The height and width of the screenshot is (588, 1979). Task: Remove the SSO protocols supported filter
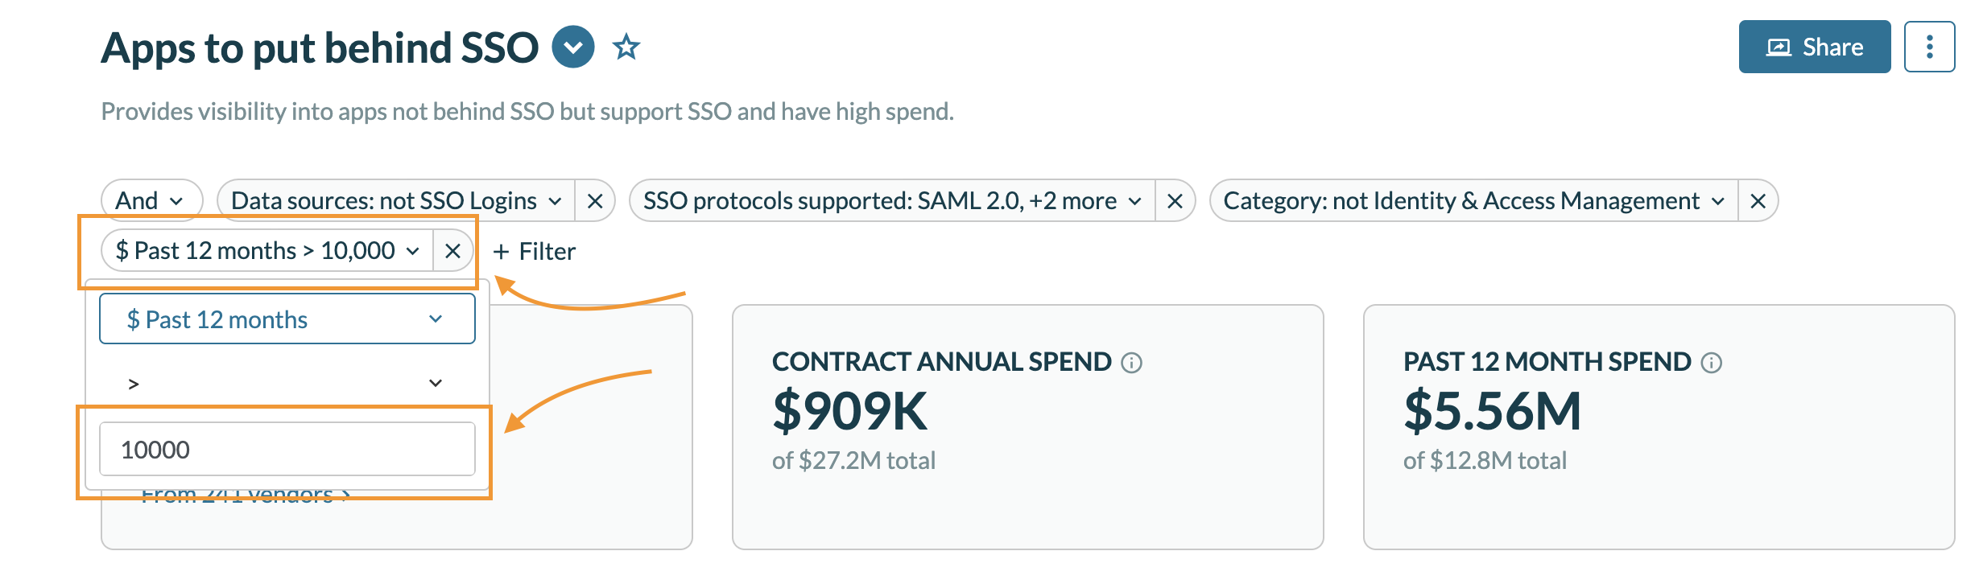tap(1175, 201)
